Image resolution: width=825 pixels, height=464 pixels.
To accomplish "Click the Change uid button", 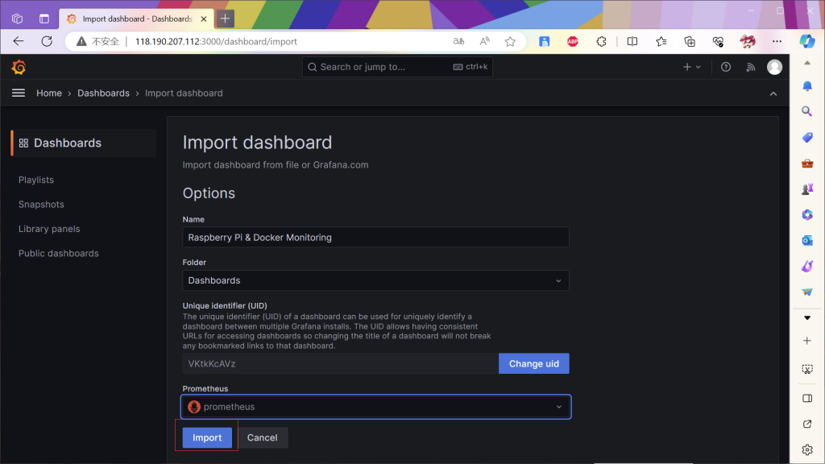I will pyautogui.click(x=533, y=363).
